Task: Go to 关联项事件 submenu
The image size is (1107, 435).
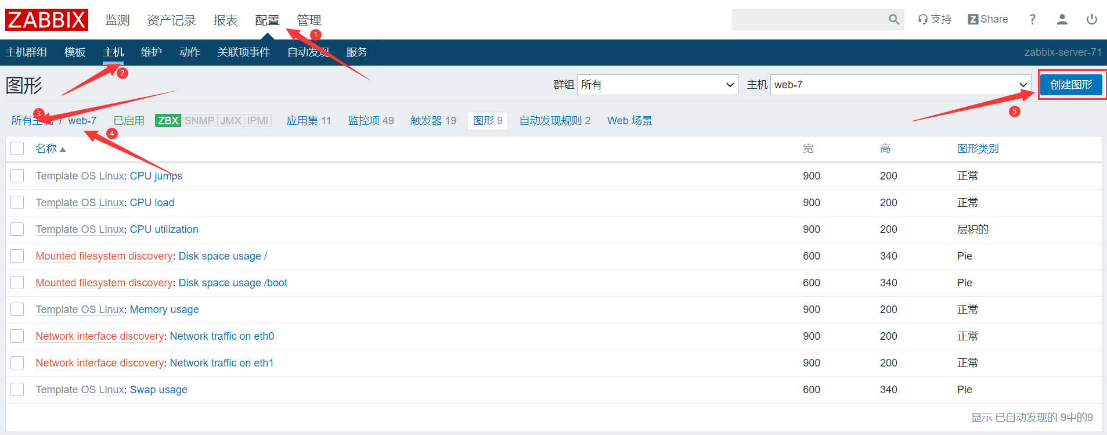Action: (244, 52)
